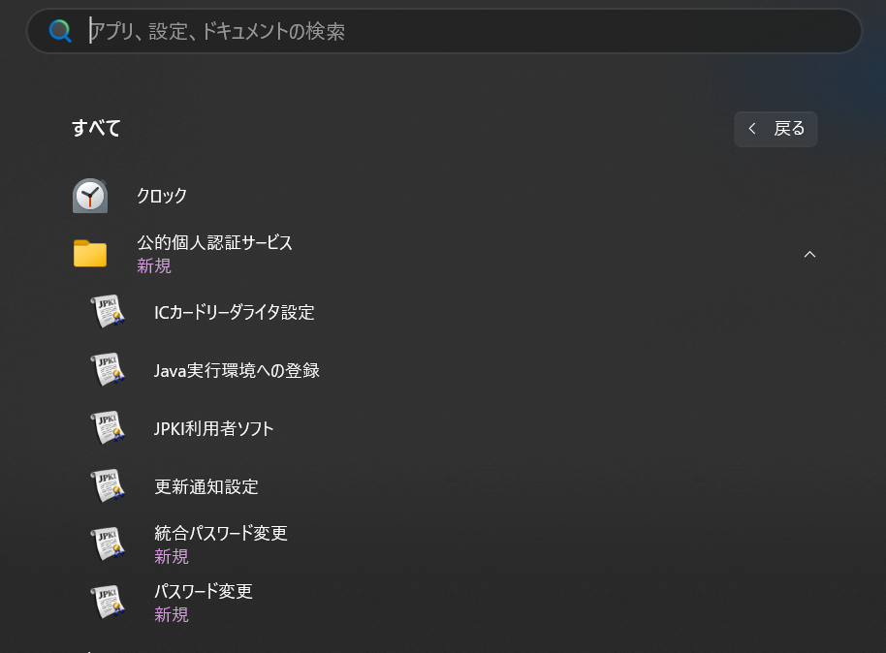Open the 統合パスワード変更 text entry
This screenshot has height=653, width=886.
click(x=221, y=534)
